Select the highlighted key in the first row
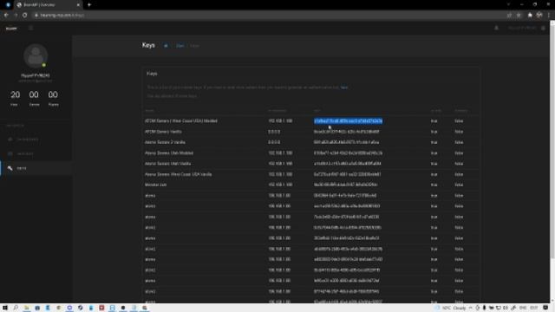Image resolution: width=555 pixels, height=312 pixels. tap(349, 121)
